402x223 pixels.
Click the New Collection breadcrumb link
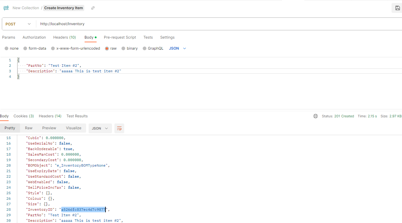pos(26,8)
